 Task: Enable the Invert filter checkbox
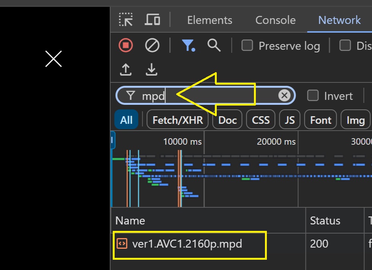313,96
